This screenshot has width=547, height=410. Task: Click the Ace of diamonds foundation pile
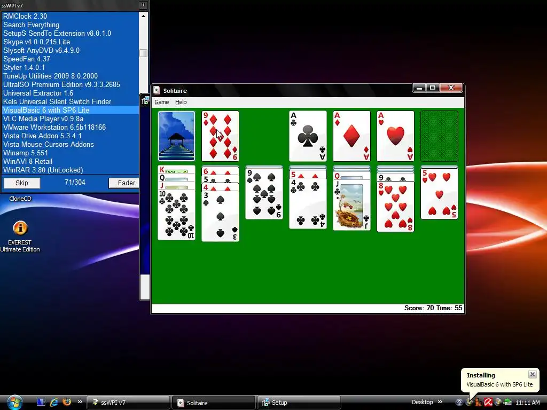(351, 136)
